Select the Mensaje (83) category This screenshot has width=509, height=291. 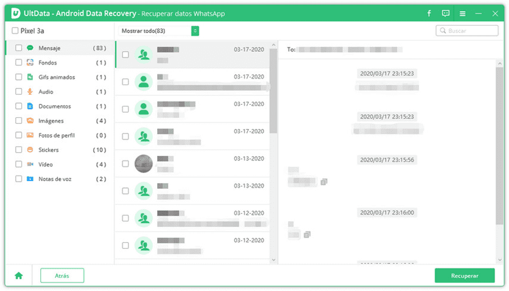pos(60,48)
